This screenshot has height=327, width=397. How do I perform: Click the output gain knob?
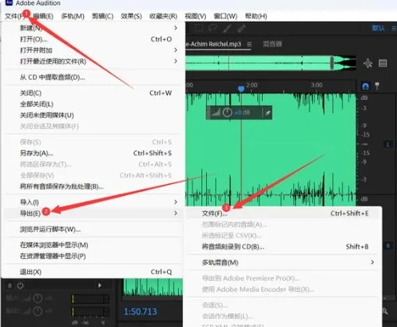click(38, 311)
